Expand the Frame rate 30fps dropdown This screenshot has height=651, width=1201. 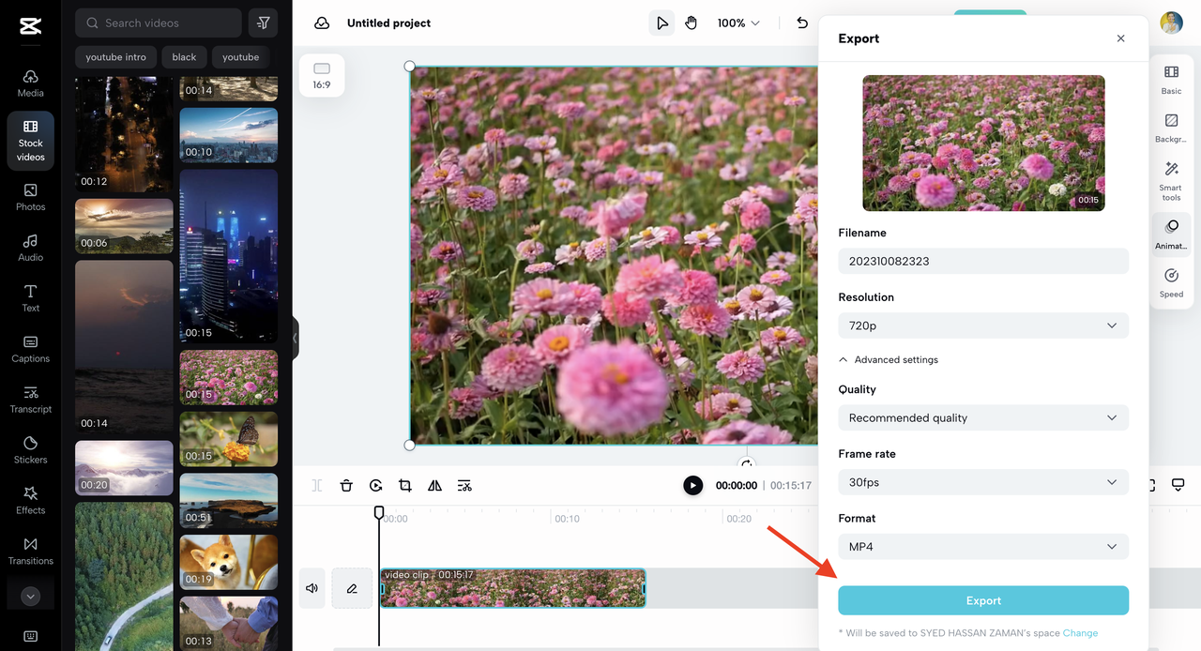(x=982, y=482)
